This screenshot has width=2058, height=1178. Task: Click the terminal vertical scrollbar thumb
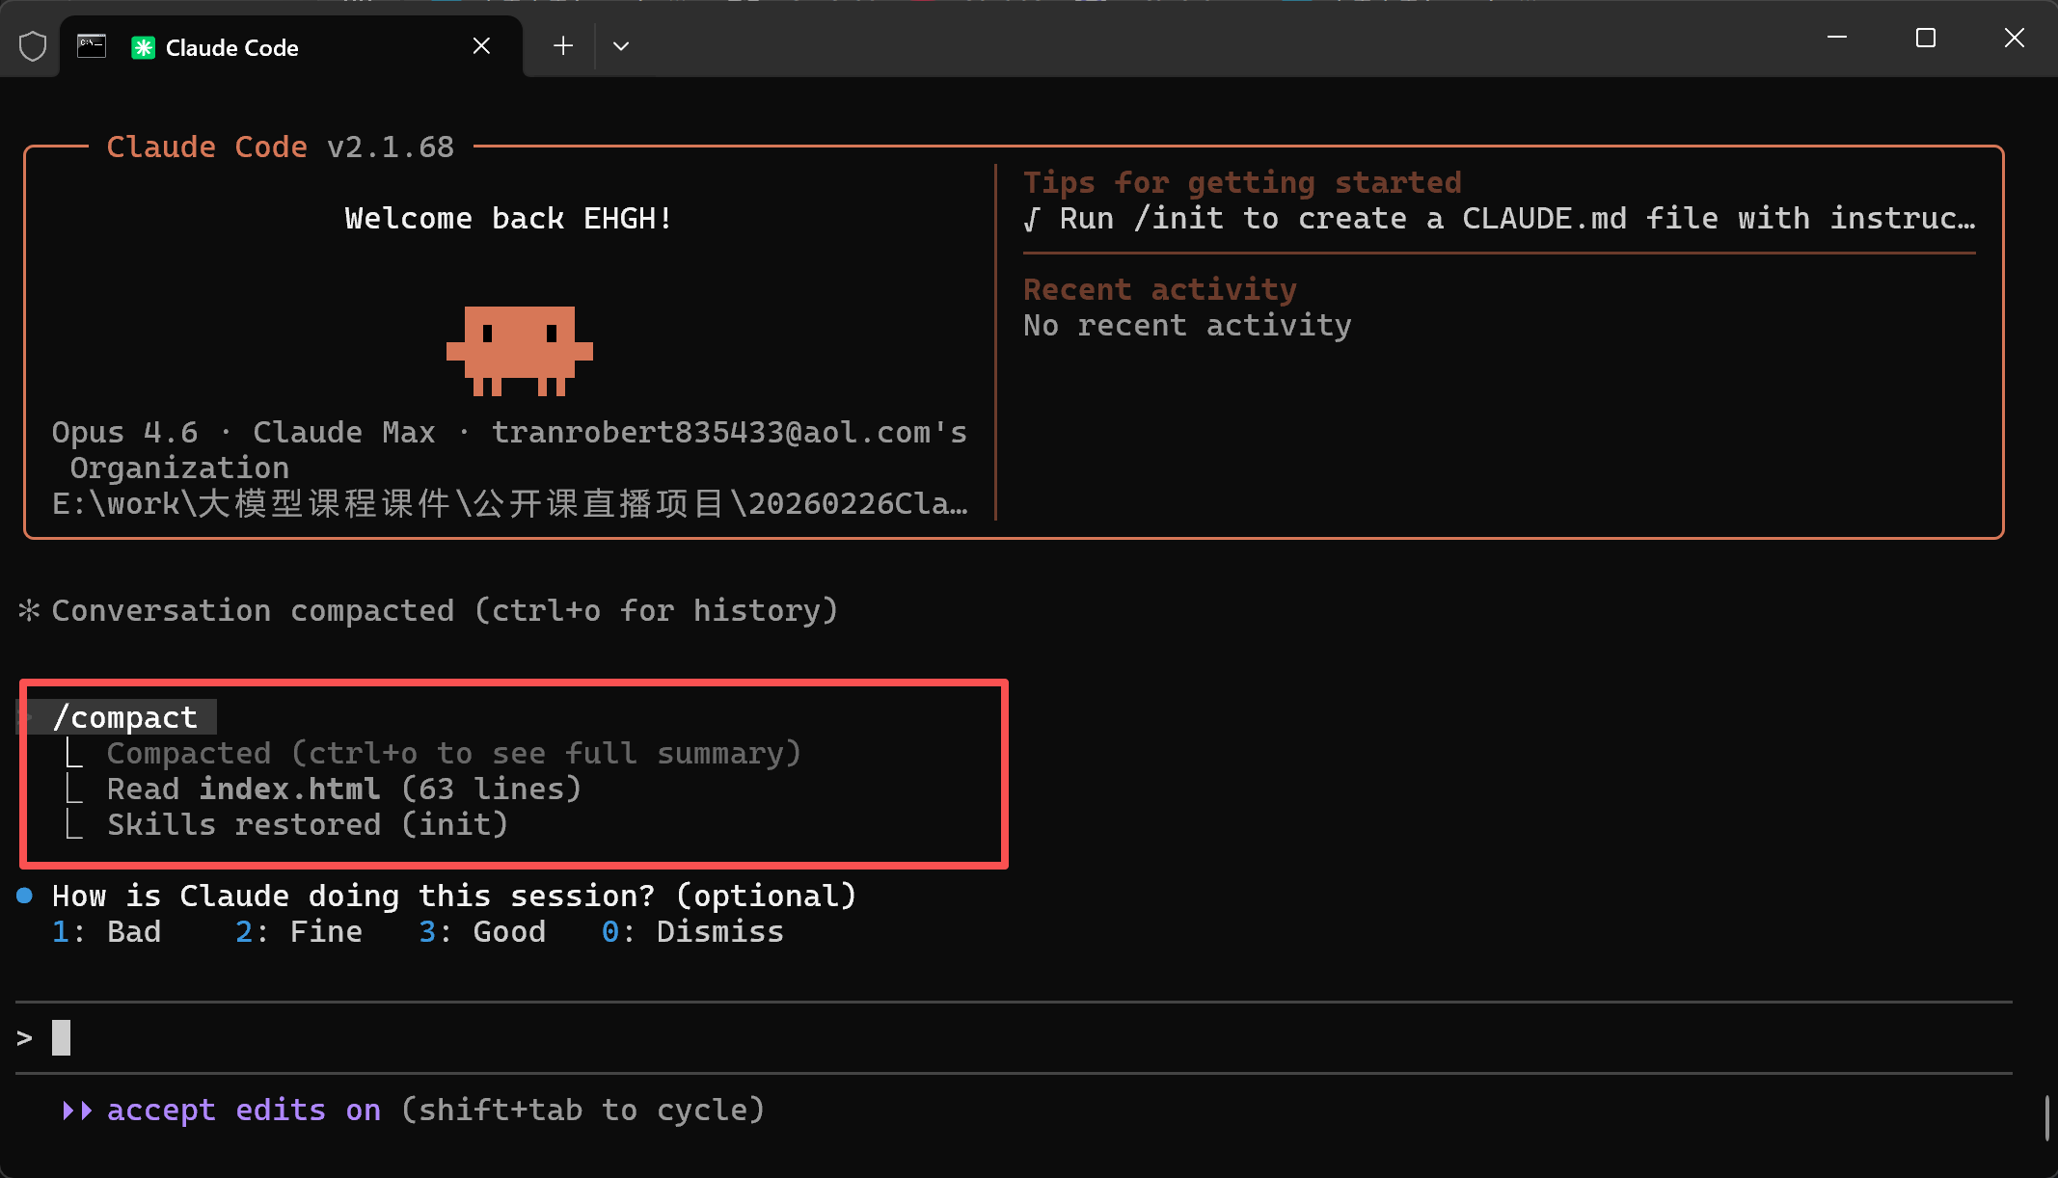[2046, 1118]
